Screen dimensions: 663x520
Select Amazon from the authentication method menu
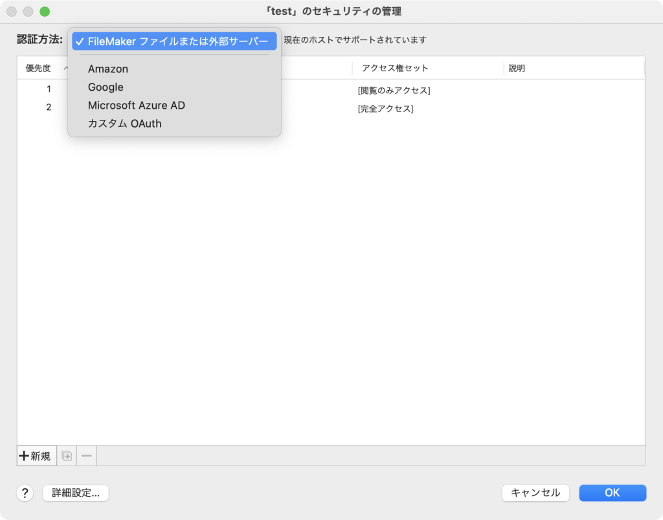tap(108, 69)
